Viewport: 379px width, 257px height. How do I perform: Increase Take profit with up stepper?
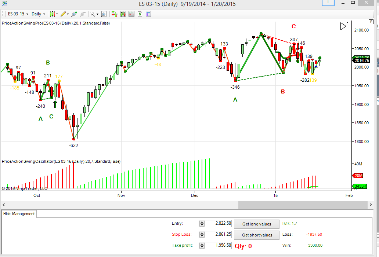pyautogui.click(x=202, y=244)
